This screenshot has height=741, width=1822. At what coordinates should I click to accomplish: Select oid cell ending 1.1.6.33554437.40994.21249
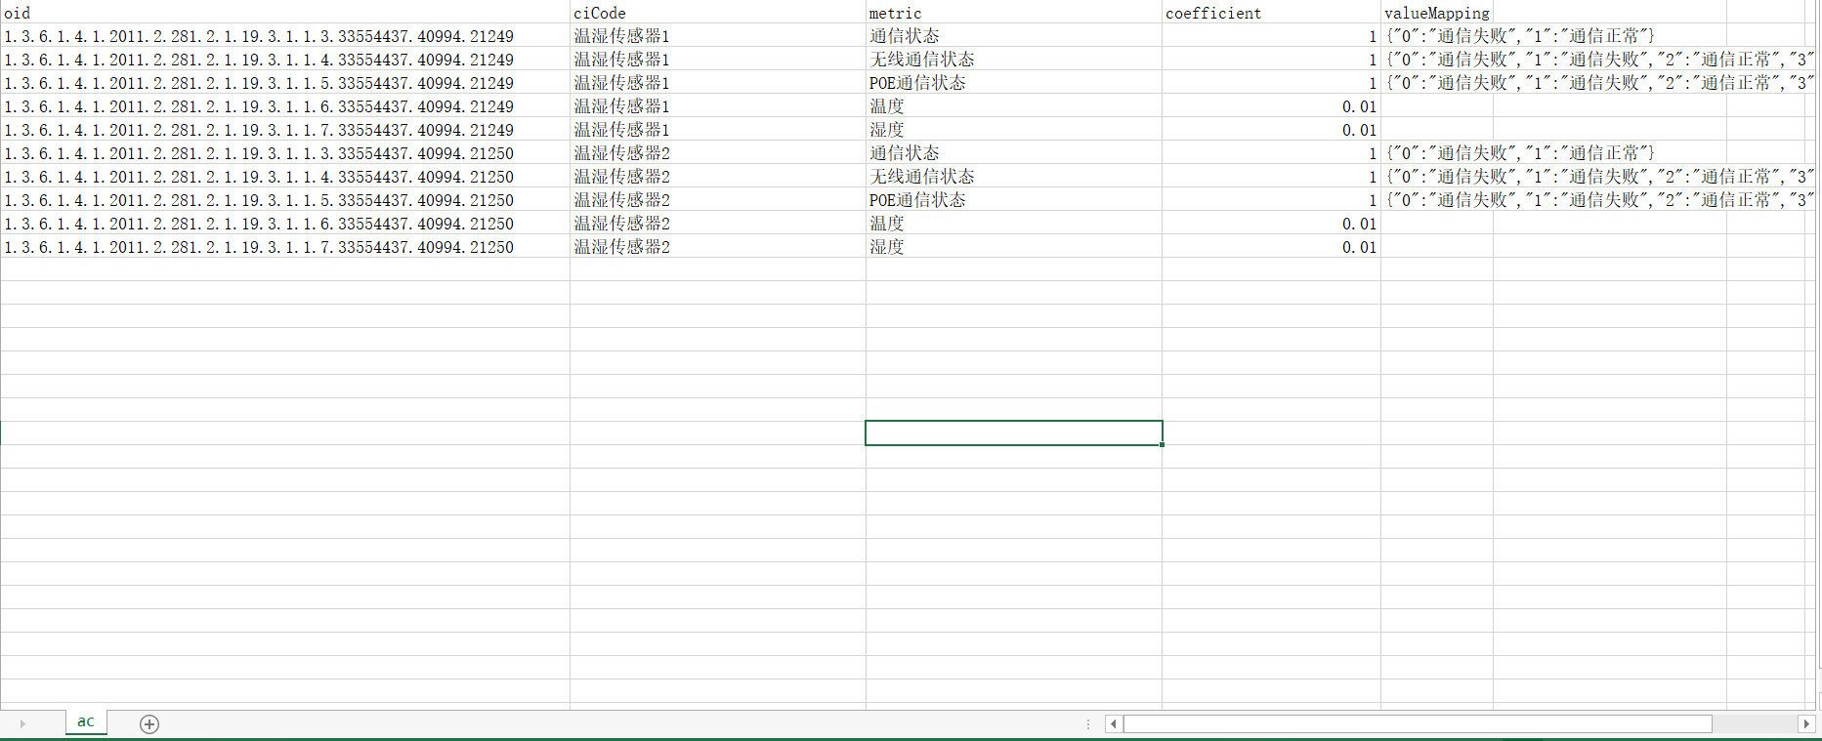(285, 106)
